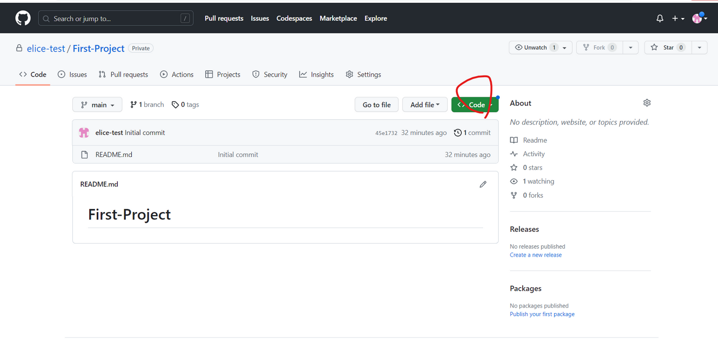
Task: Click the Go to file button
Action: pos(376,105)
